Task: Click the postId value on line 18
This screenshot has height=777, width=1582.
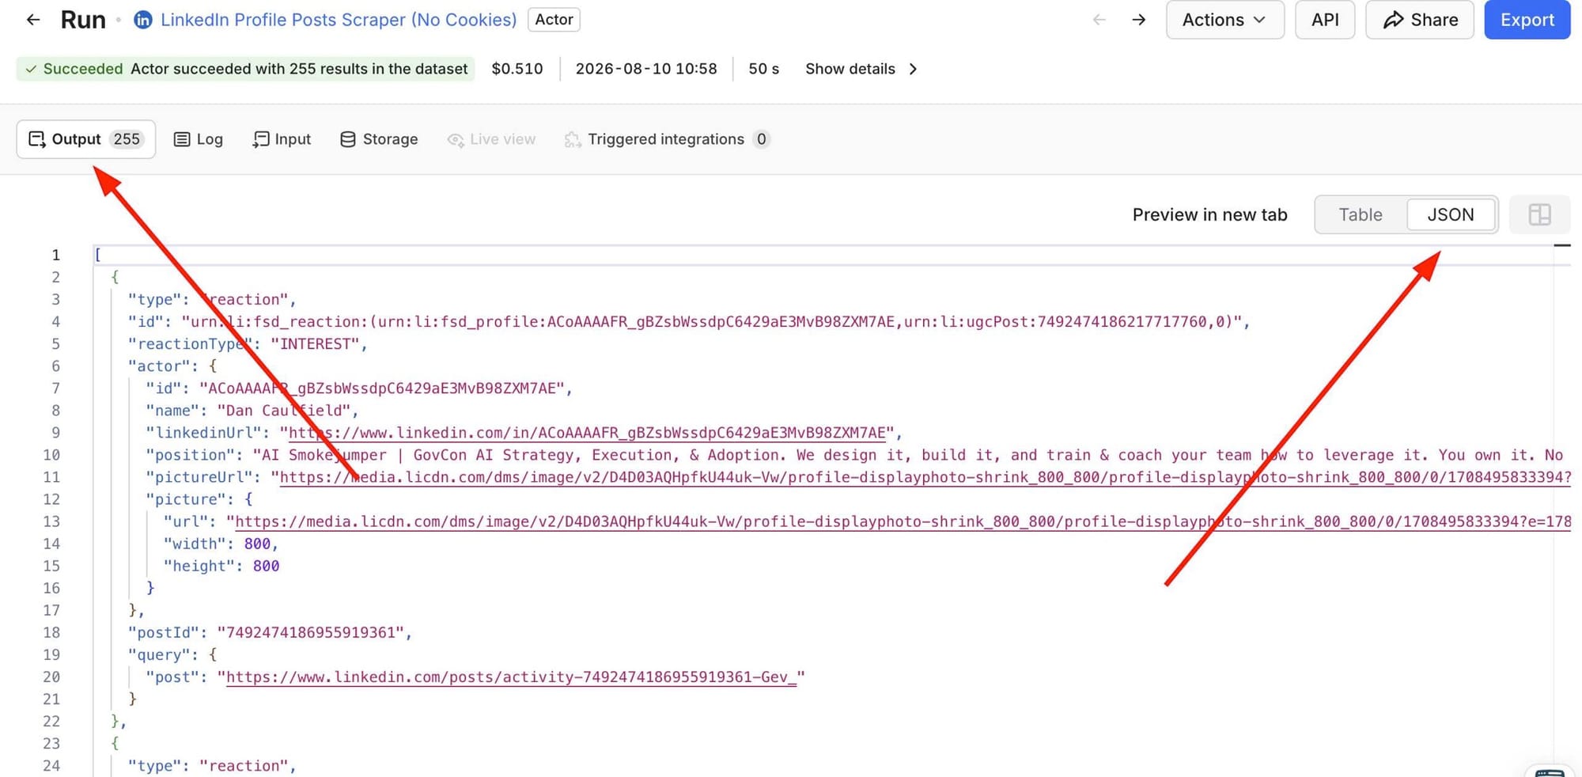Action: [311, 632]
